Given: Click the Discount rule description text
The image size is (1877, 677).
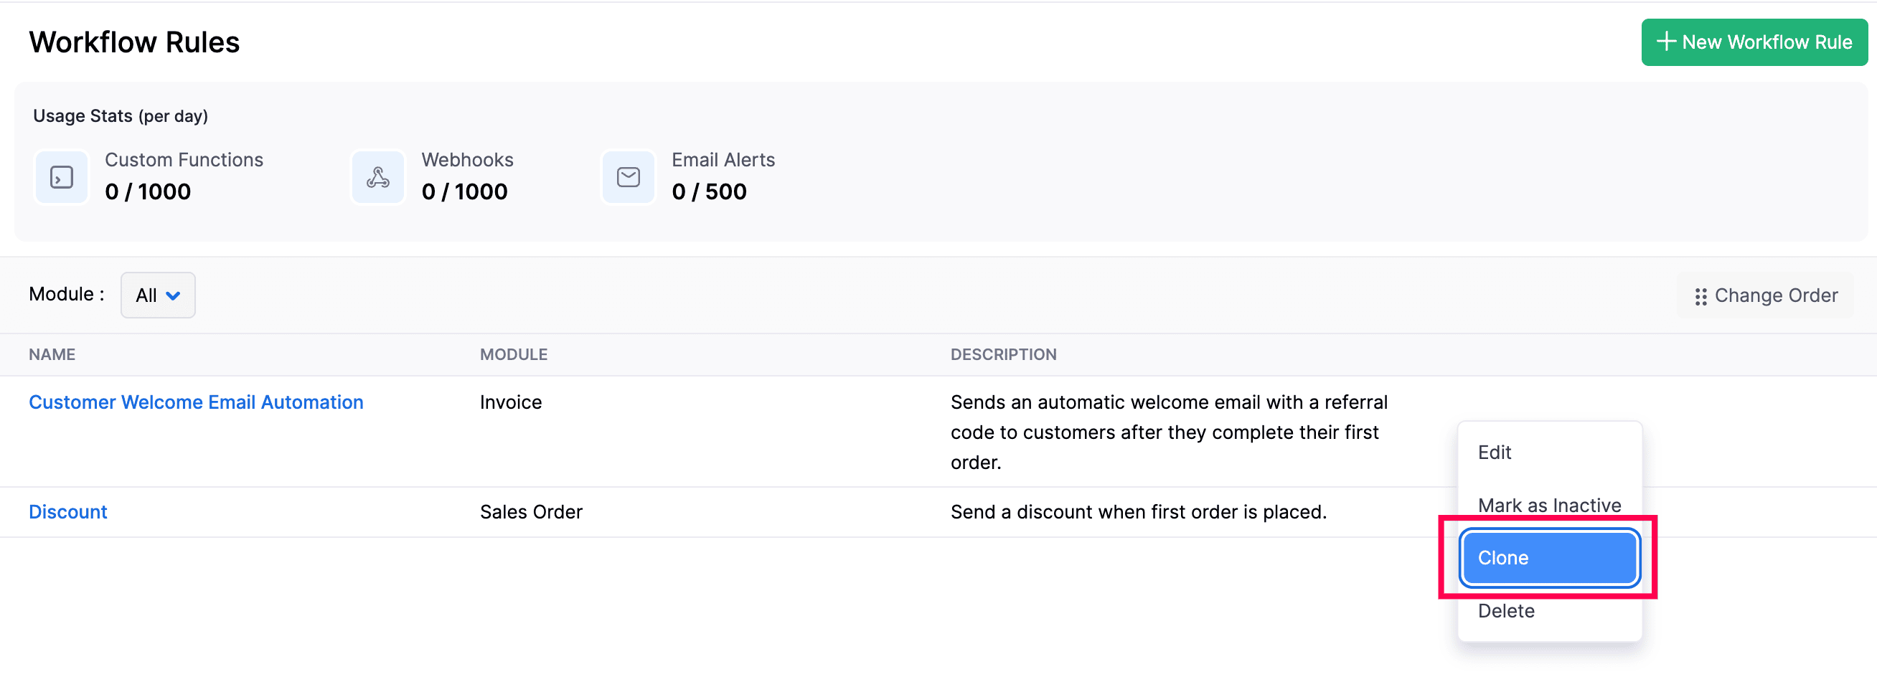Looking at the screenshot, I should coord(1138,512).
